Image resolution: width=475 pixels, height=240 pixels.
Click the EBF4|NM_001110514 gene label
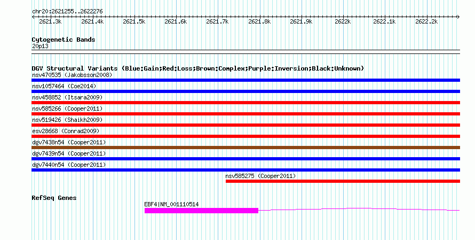[171, 204]
